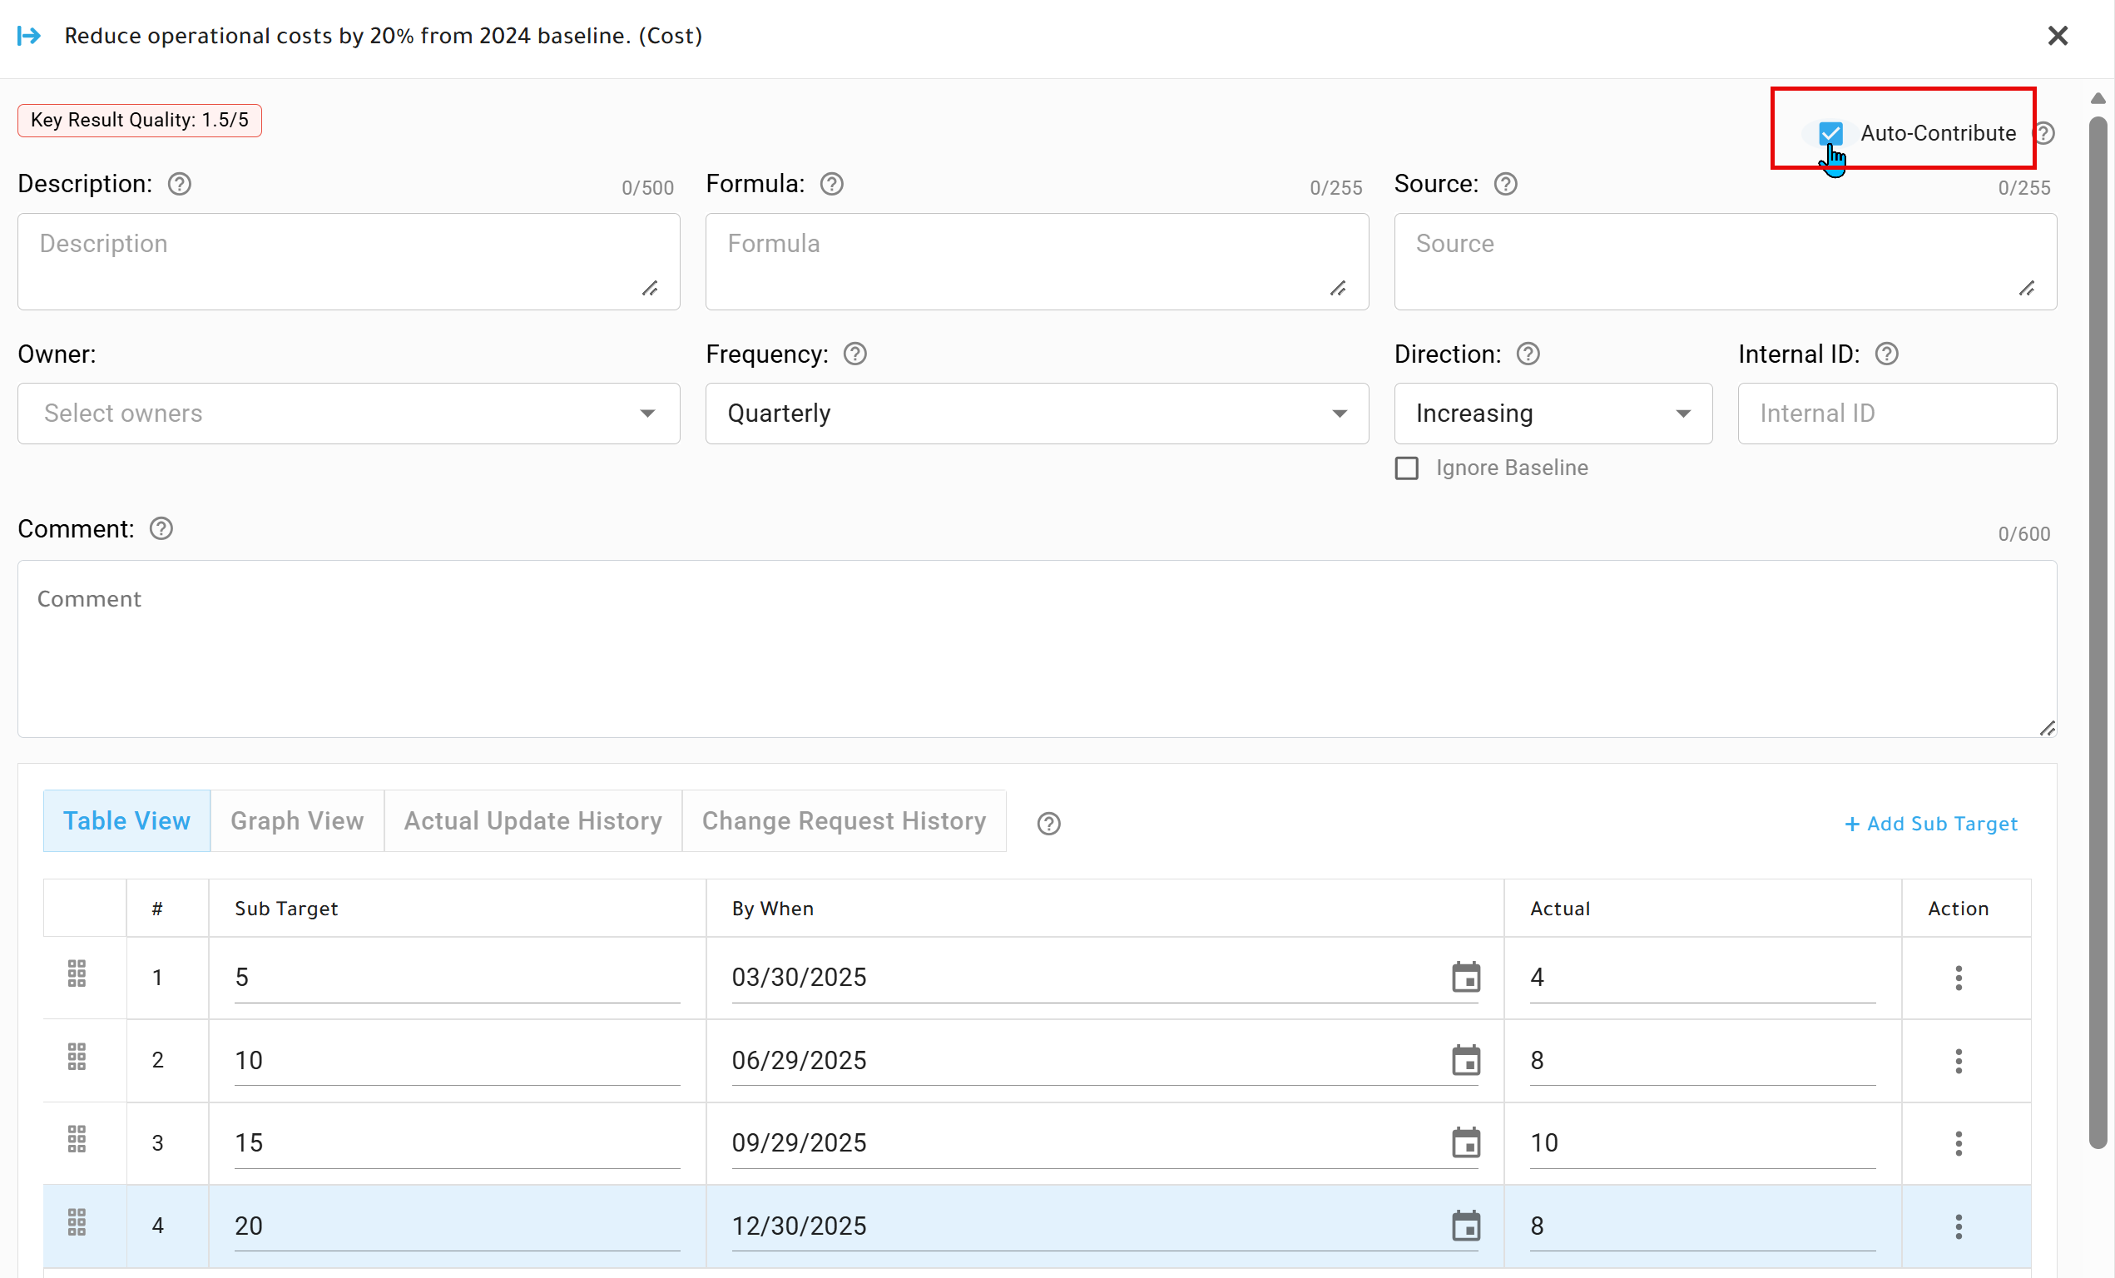2115x1278 pixels.
Task: Switch to Graph View tab
Action: (x=297, y=820)
